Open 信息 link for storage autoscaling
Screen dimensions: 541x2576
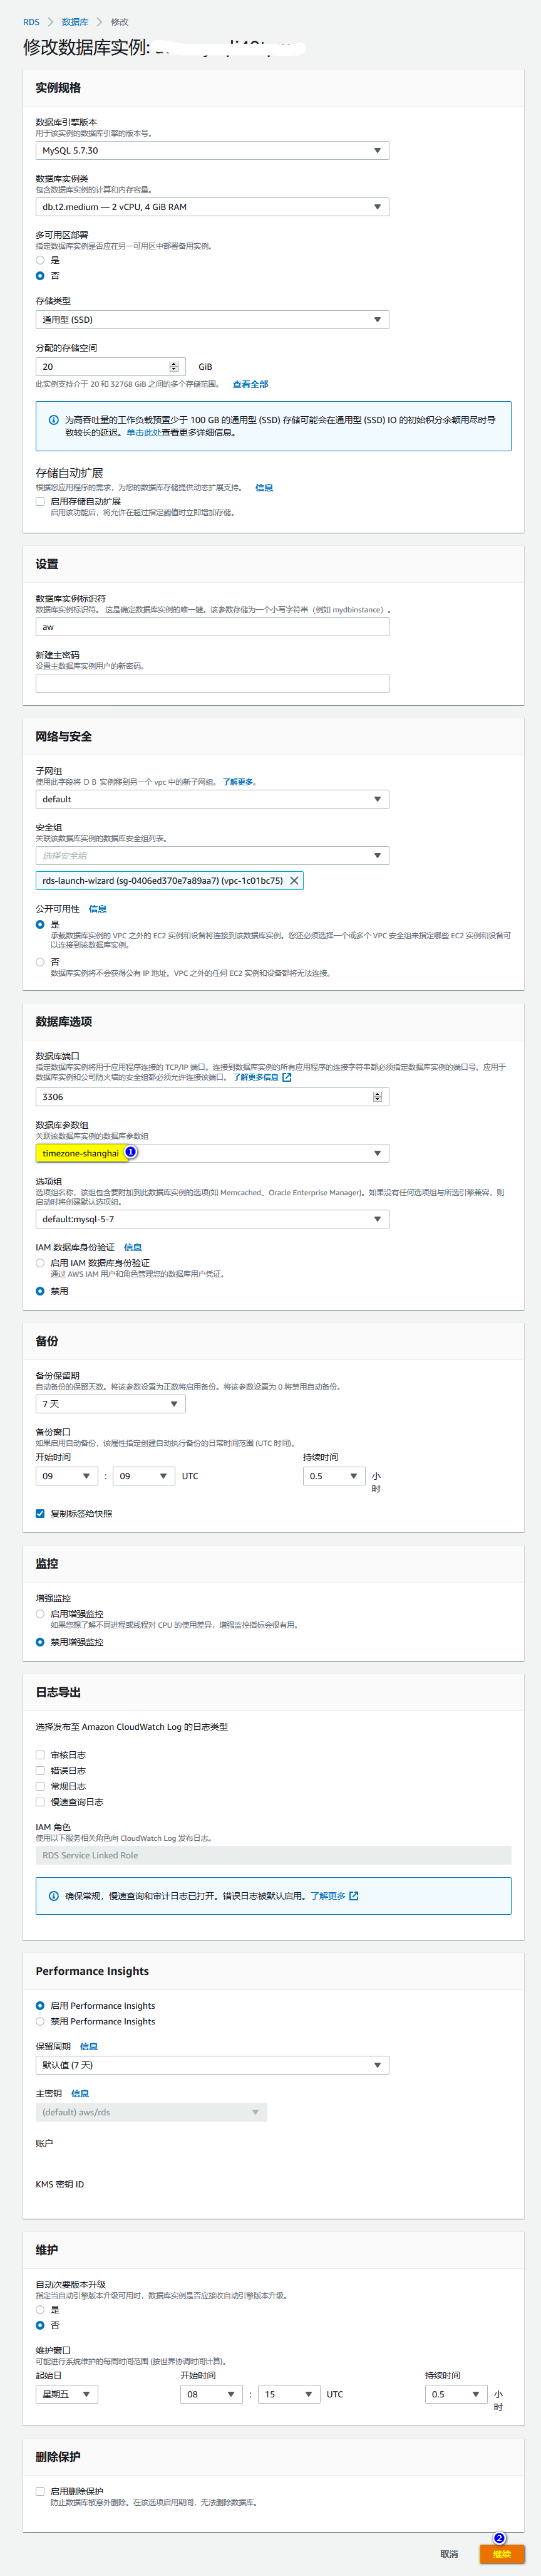click(x=264, y=488)
